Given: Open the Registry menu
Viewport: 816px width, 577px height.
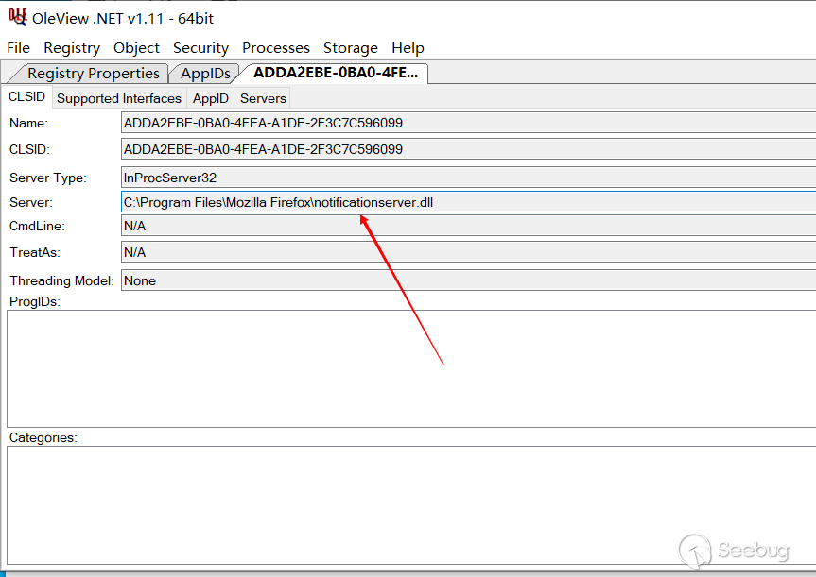Looking at the screenshot, I should click(x=72, y=47).
